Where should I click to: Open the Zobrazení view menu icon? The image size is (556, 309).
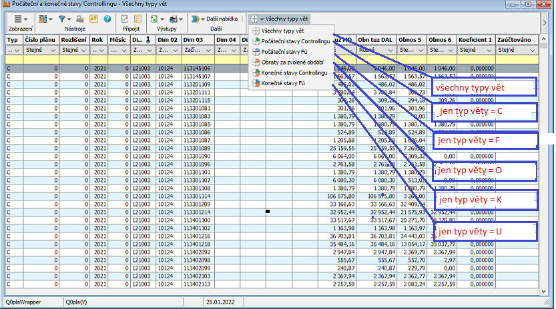18,19
